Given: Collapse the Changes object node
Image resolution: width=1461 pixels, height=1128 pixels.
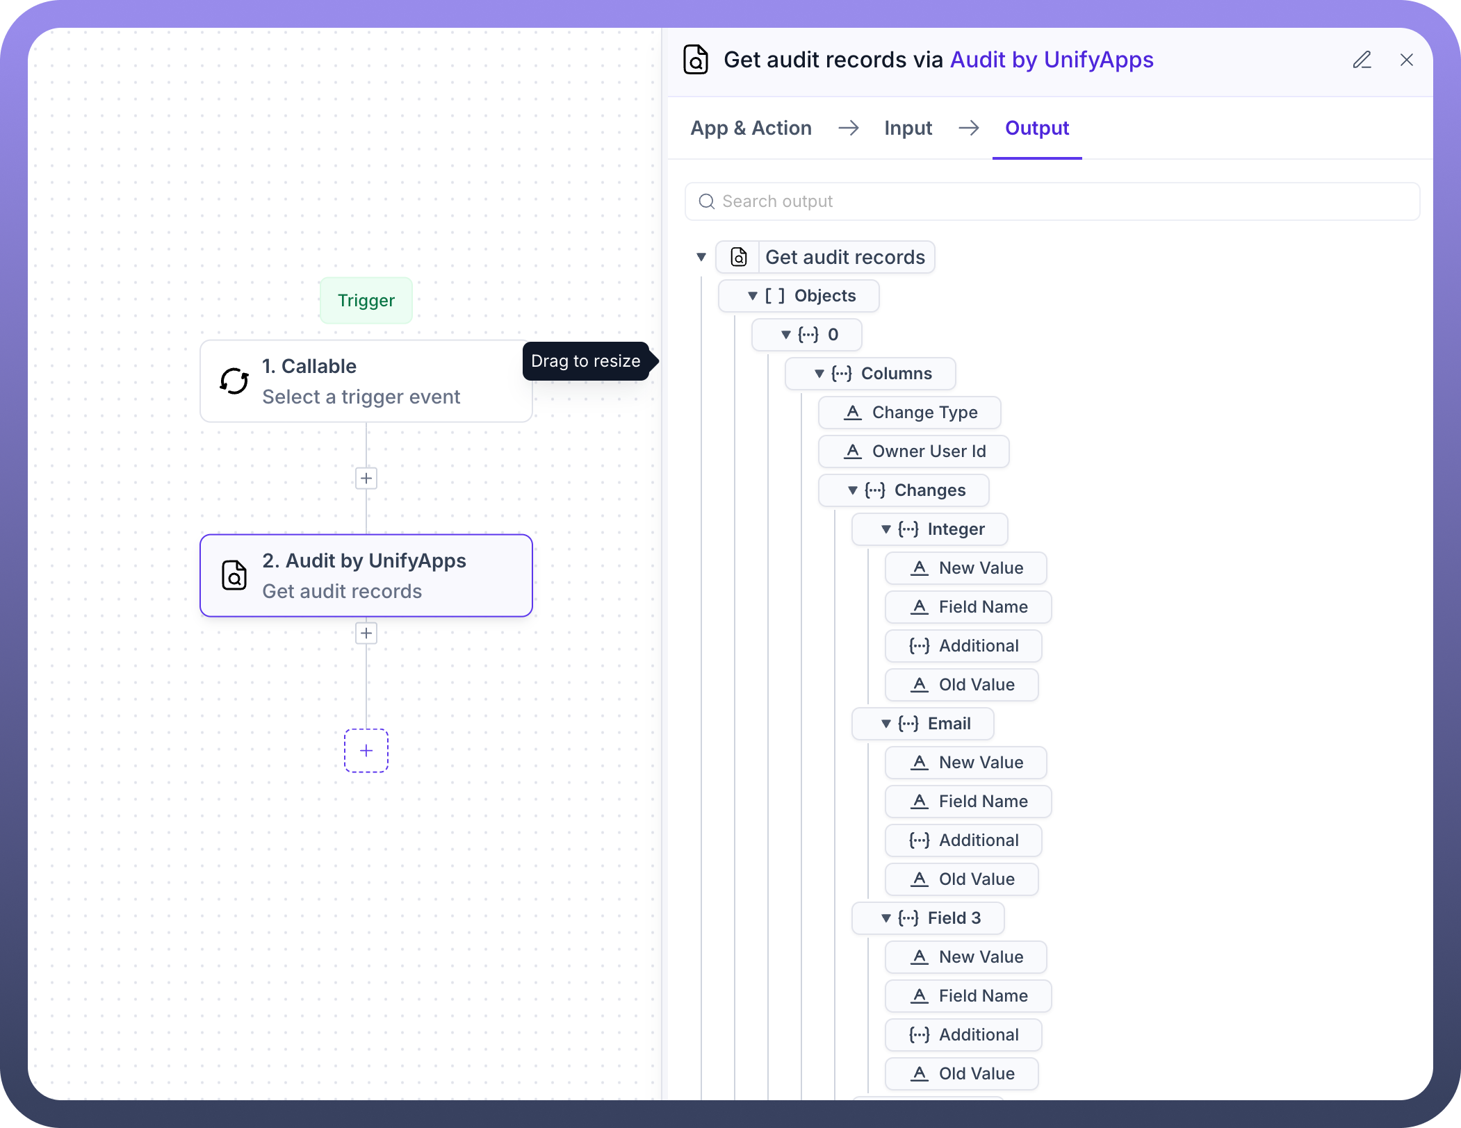Looking at the screenshot, I should [853, 491].
